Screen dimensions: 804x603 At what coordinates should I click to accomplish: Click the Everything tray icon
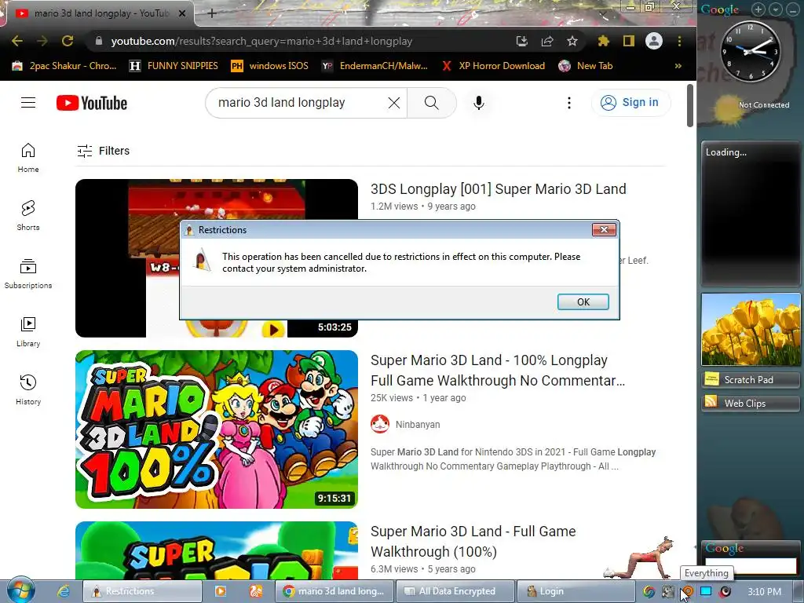(x=687, y=591)
